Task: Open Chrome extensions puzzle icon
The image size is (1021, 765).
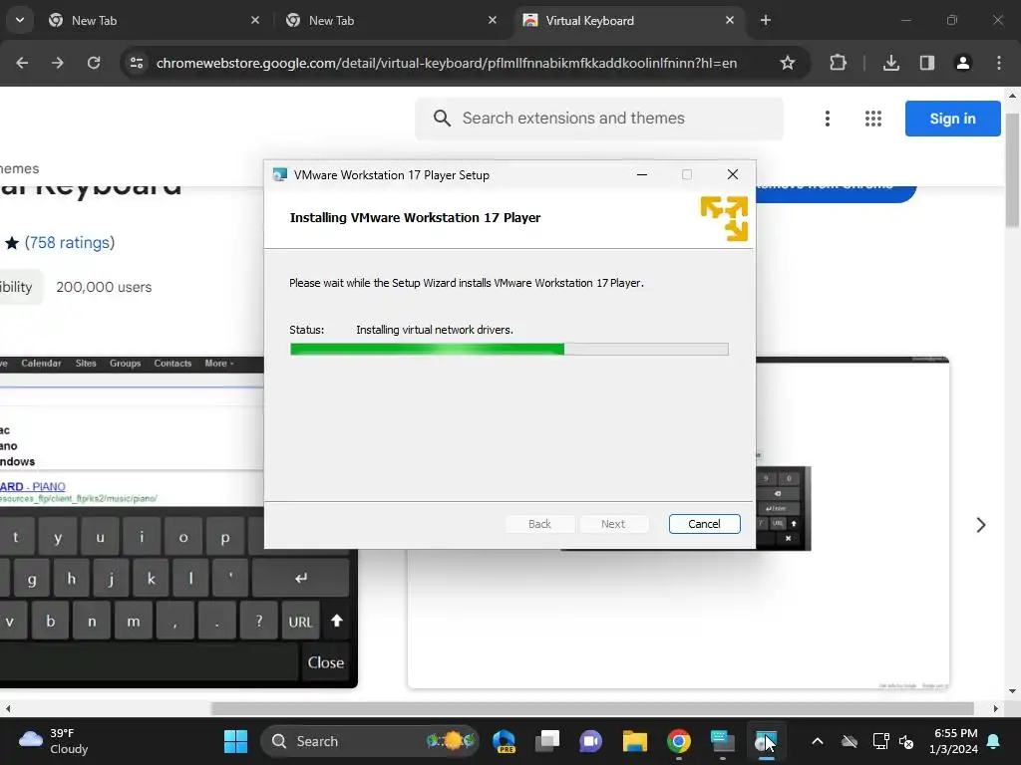Action: pos(838,63)
